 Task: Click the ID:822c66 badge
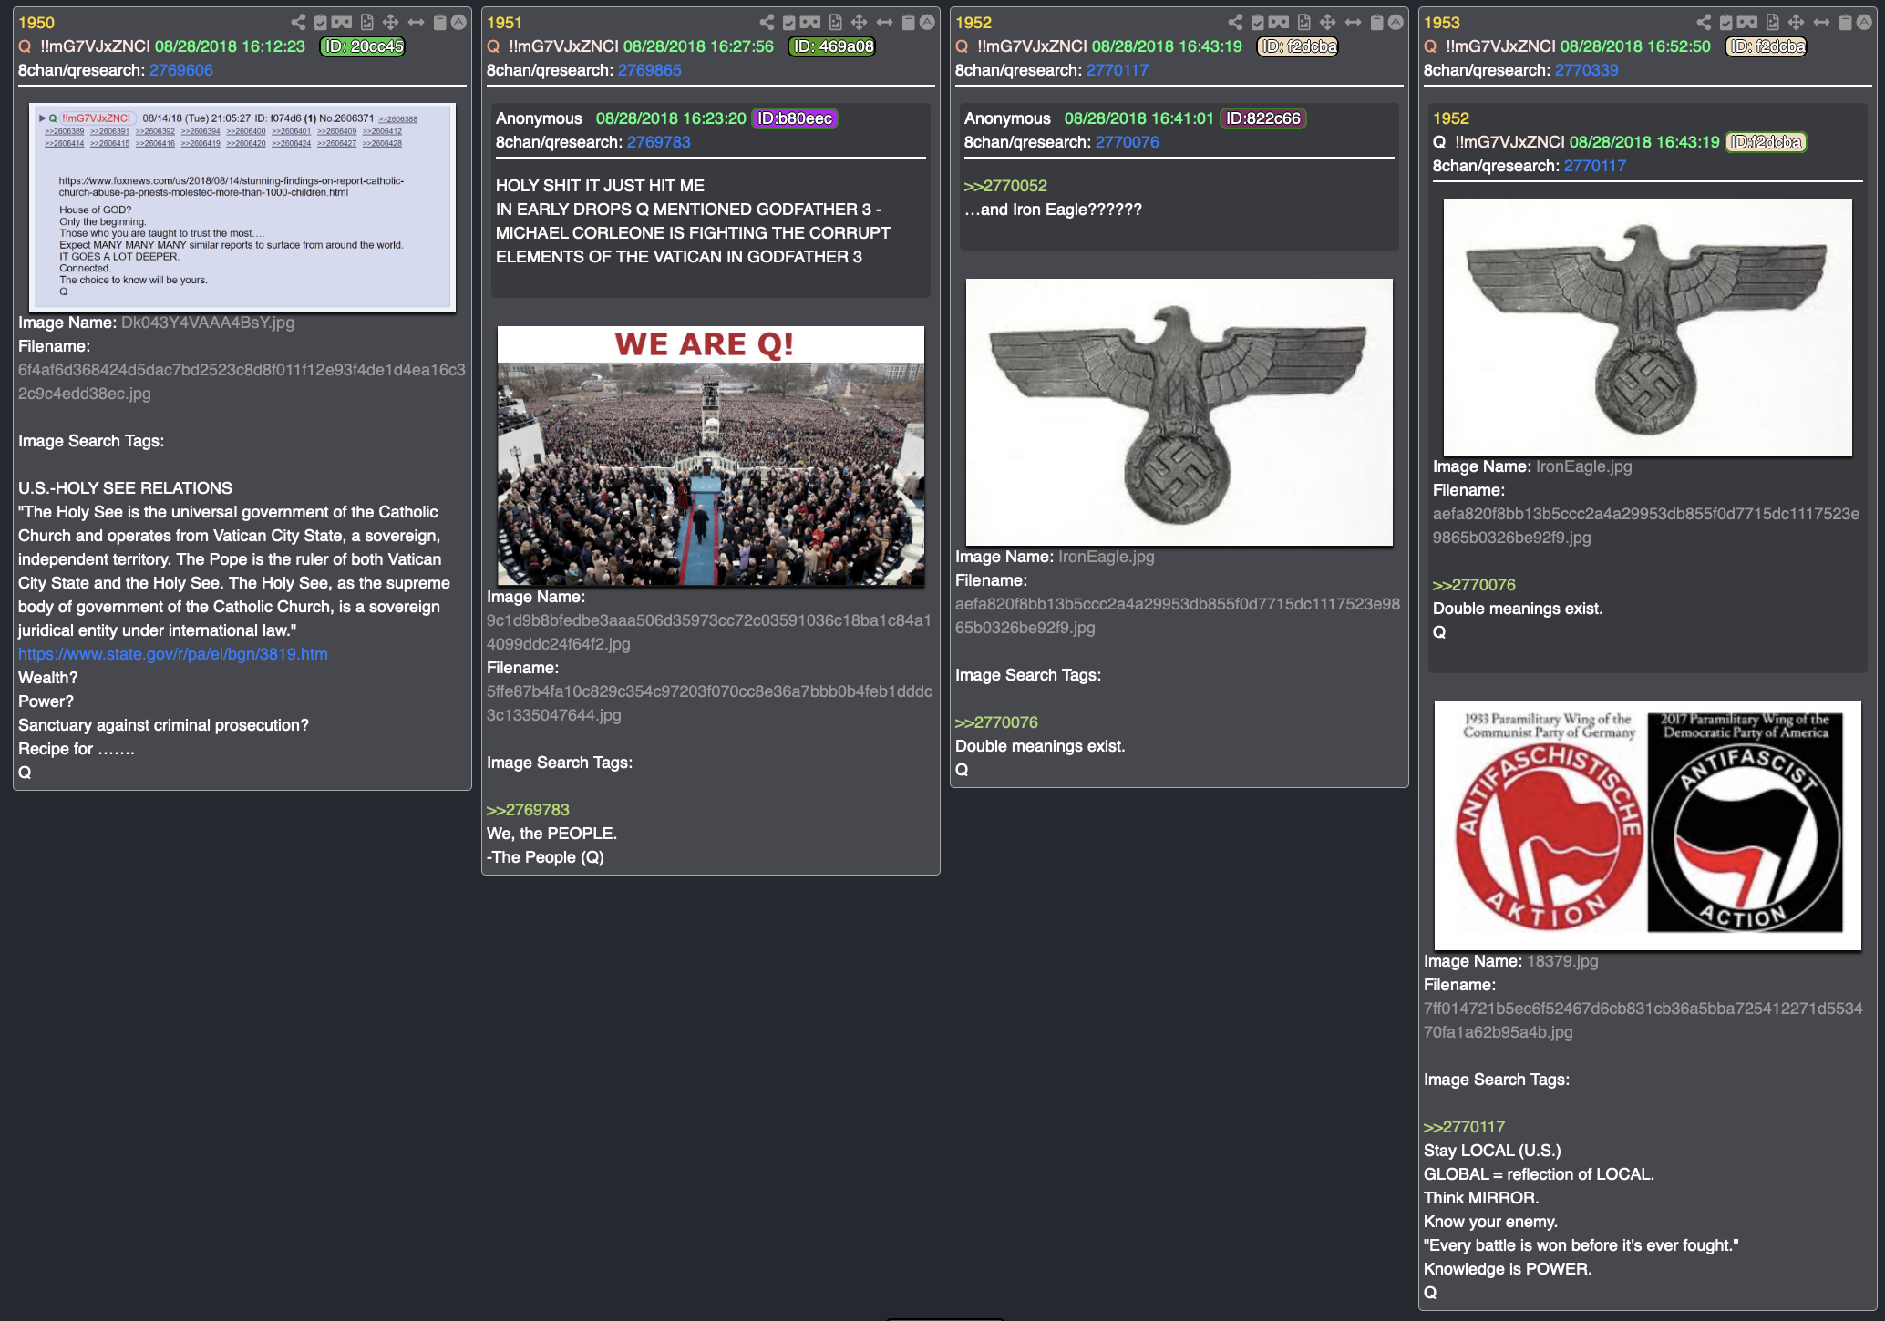(1262, 118)
